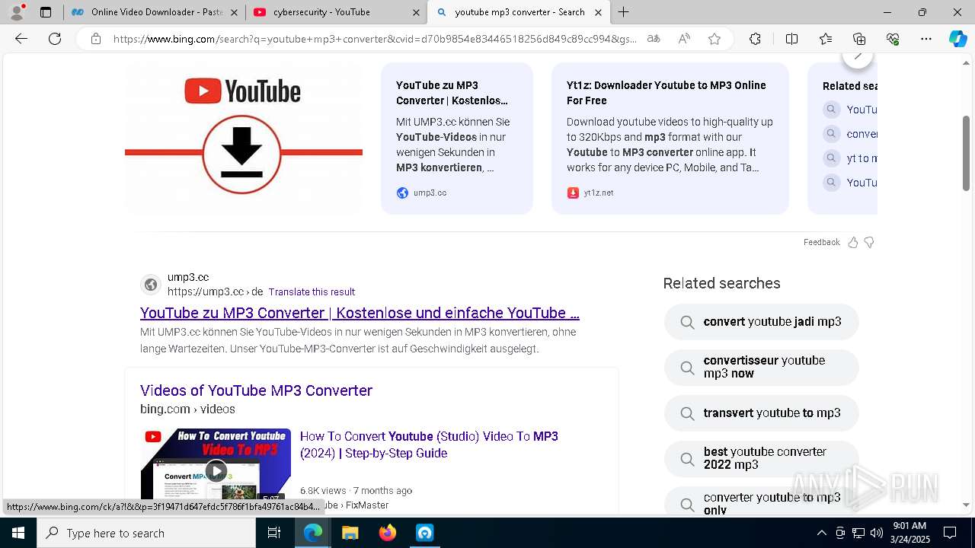Click the Bing URL address bar
The width and height of the screenshot is (975, 548).
pyautogui.click(x=375, y=39)
